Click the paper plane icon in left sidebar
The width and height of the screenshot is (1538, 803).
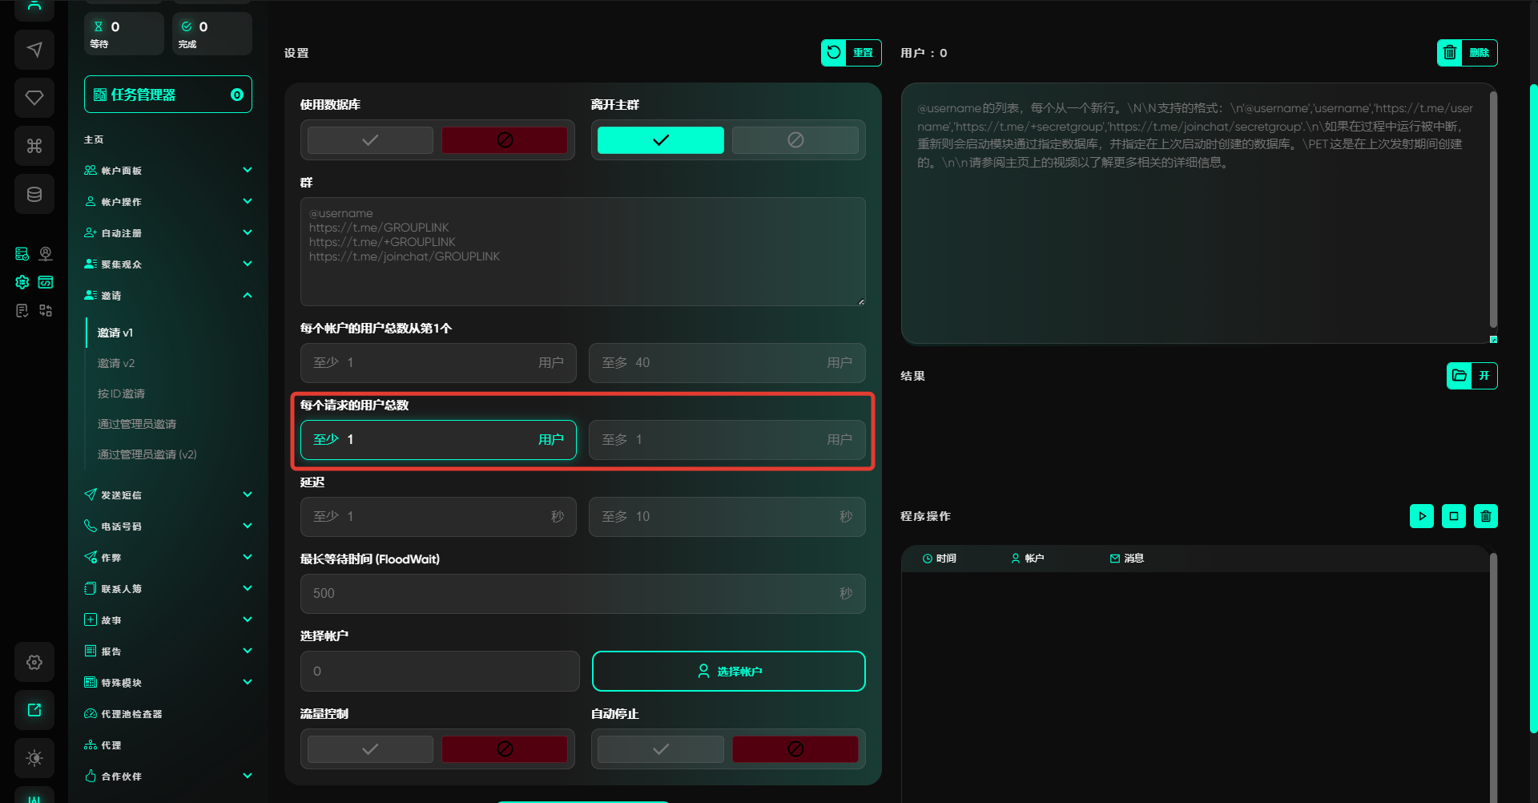(34, 50)
